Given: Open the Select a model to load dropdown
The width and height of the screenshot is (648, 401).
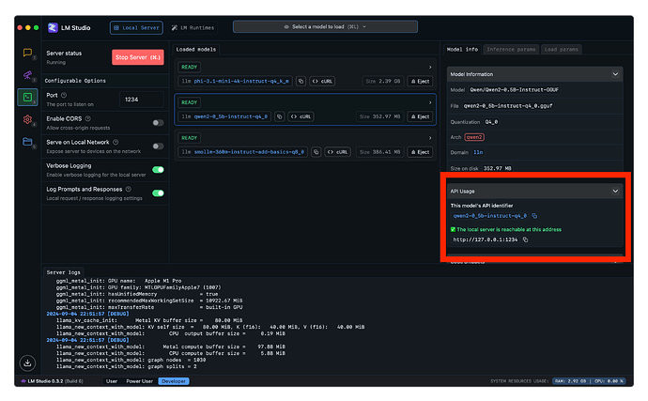Looking at the screenshot, I should point(325,27).
